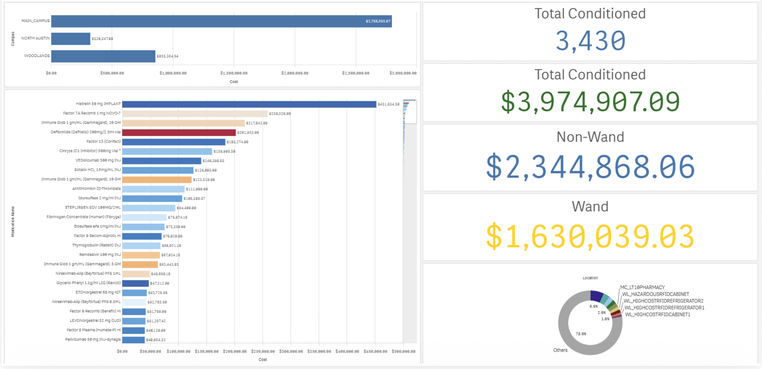Image resolution: width=762 pixels, height=369 pixels.
Task: Click the red Defibrotide (Defitelio) bar
Action: click(x=179, y=133)
